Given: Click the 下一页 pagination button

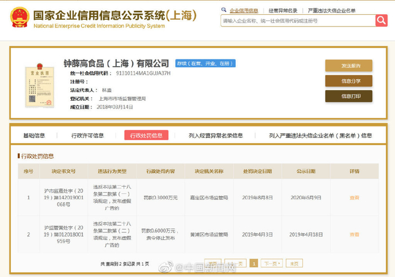Looking at the screenshot, I should [x=271, y=263].
